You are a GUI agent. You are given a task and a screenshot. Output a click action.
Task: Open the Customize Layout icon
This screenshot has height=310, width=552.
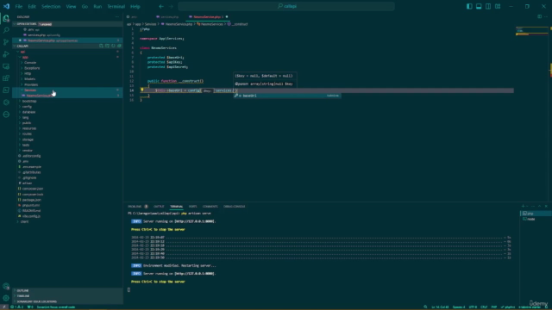(498, 6)
